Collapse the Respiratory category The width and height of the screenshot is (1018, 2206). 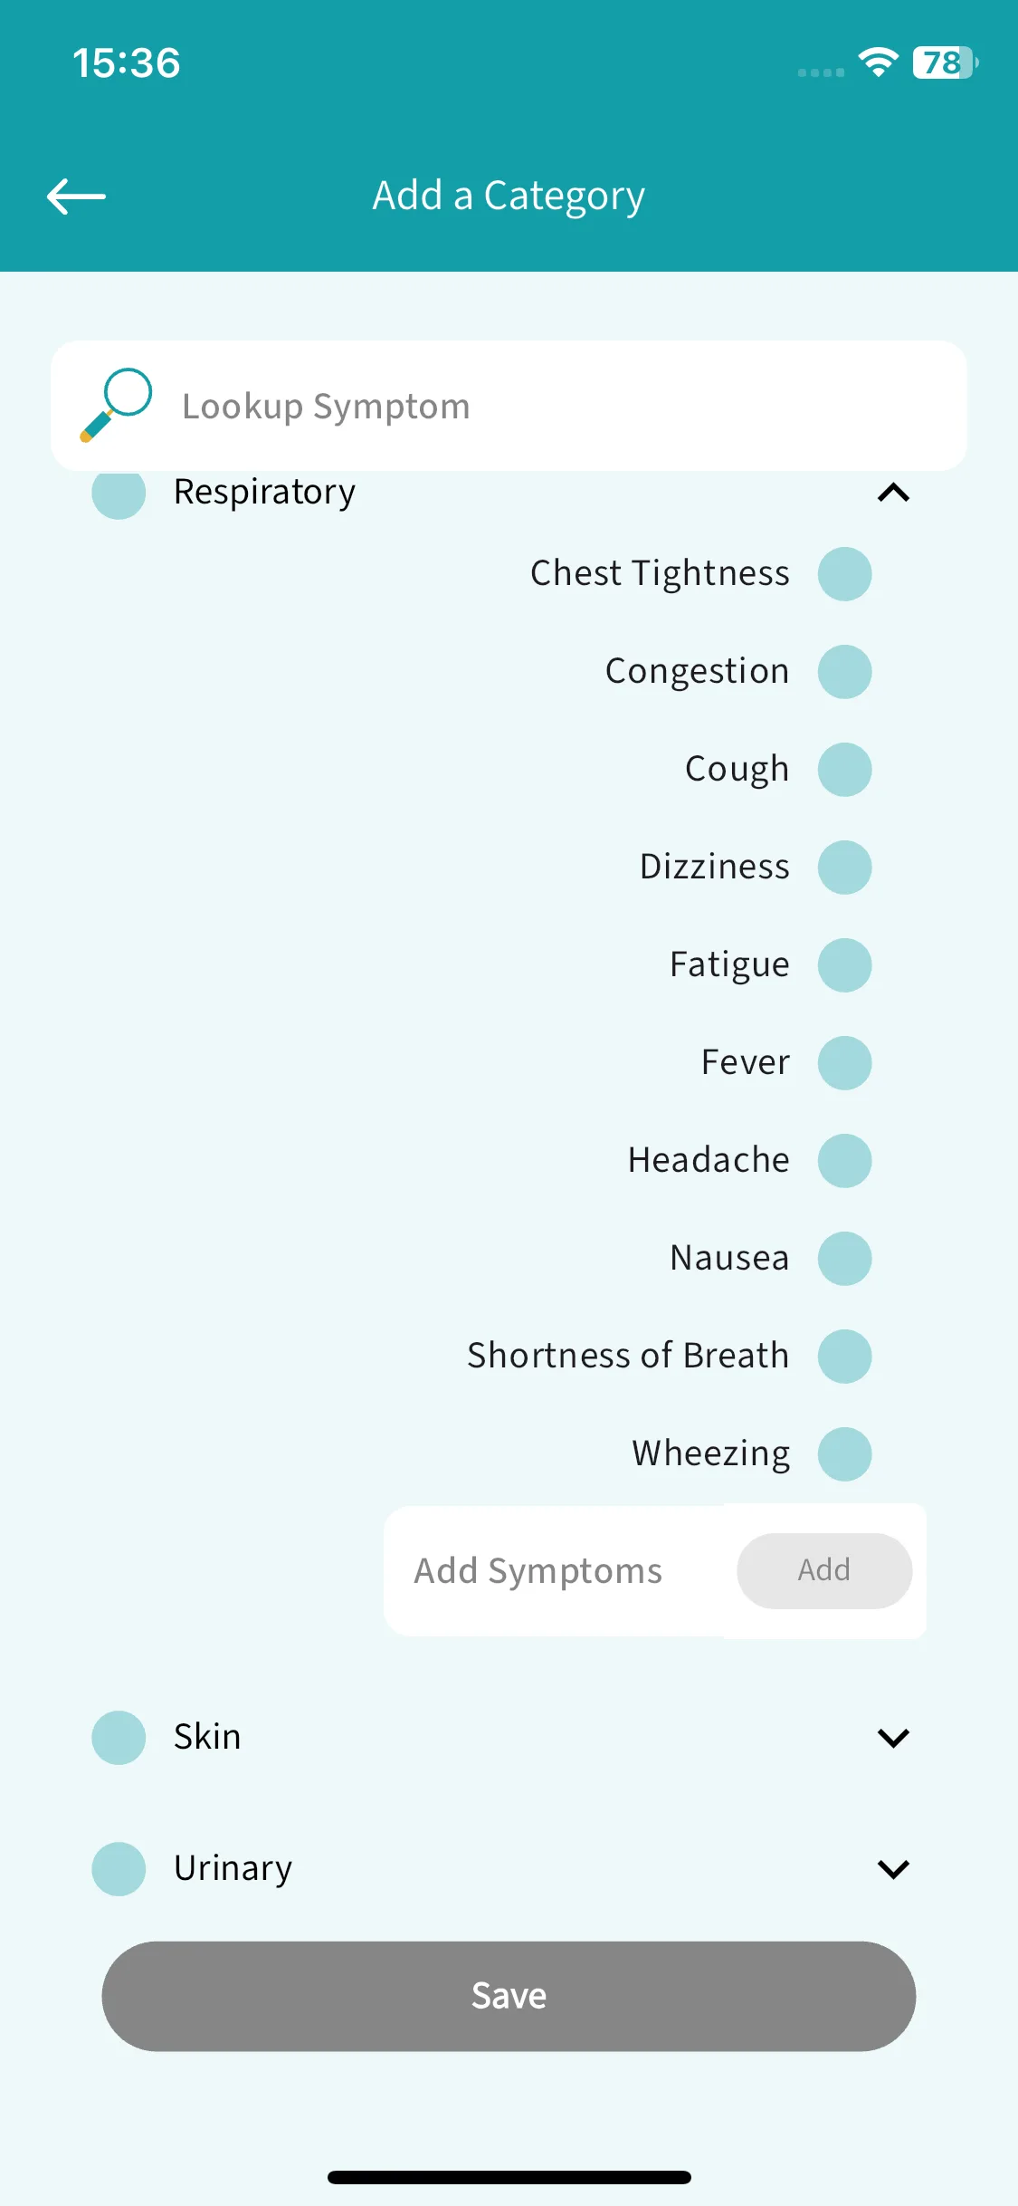pos(893,493)
